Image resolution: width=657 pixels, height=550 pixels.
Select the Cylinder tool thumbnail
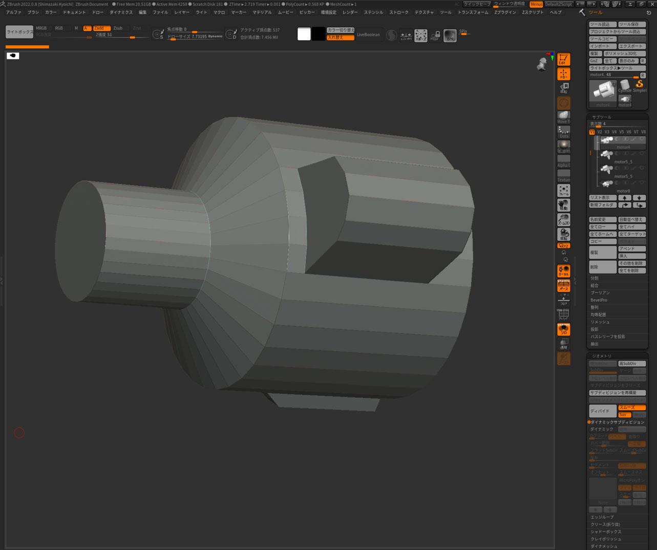(x=625, y=86)
